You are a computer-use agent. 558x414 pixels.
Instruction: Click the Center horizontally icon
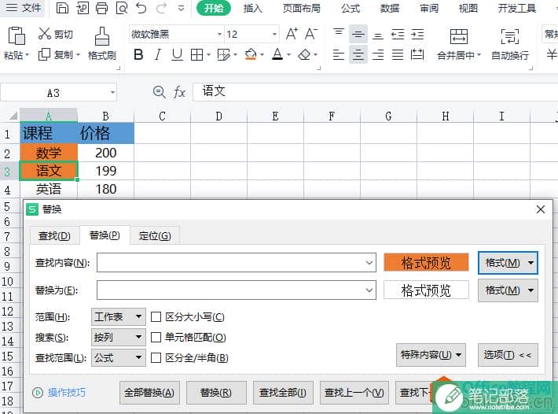[358, 55]
